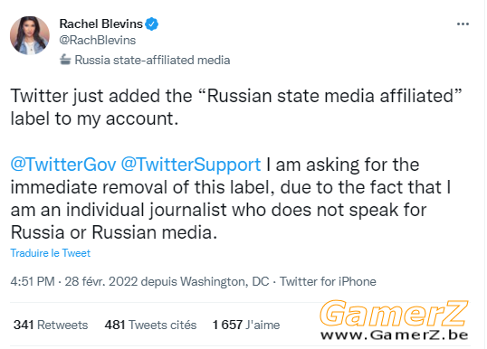Click the blue verified badge icon
This screenshot has width=487, height=349.
152,24
